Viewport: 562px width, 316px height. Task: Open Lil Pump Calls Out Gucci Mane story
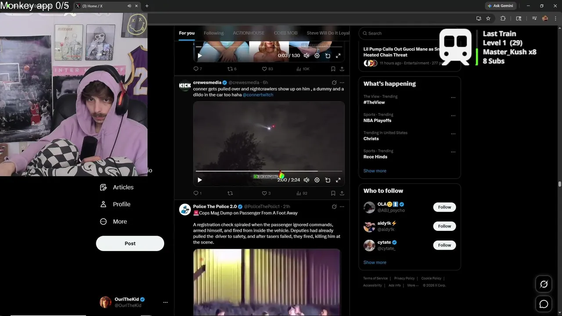click(x=402, y=52)
